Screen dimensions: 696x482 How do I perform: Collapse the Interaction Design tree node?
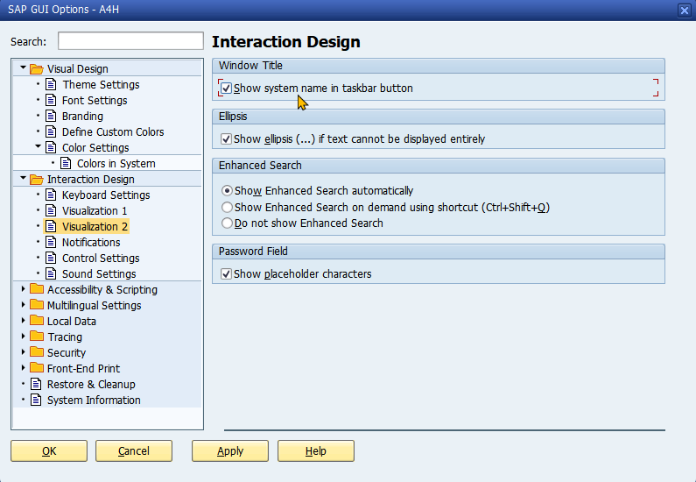[23, 178]
